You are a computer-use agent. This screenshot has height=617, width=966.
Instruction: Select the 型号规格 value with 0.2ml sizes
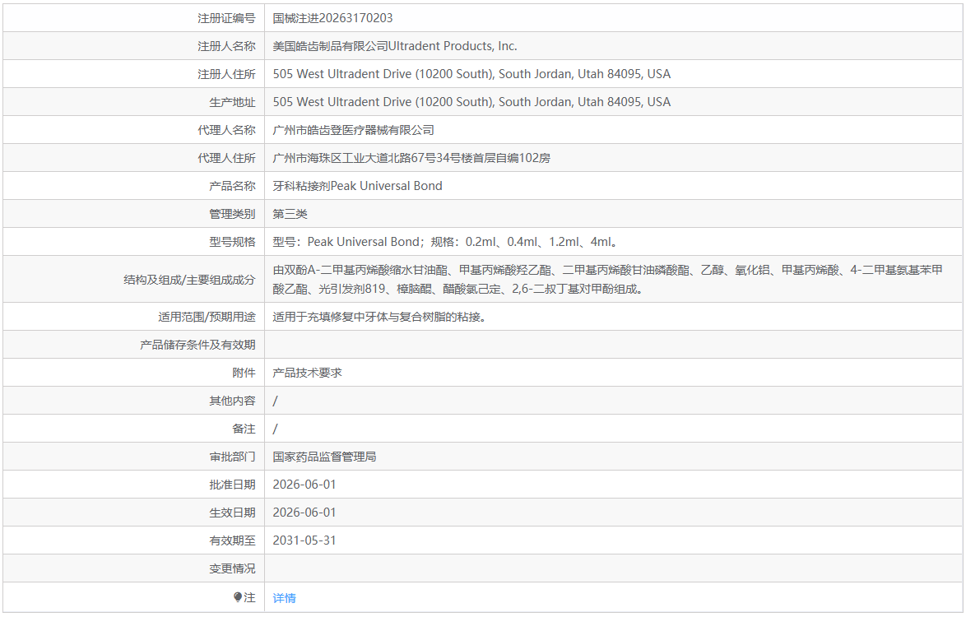pyautogui.click(x=445, y=242)
